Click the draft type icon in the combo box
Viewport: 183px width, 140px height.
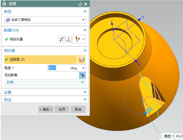pyautogui.click(x=8, y=20)
